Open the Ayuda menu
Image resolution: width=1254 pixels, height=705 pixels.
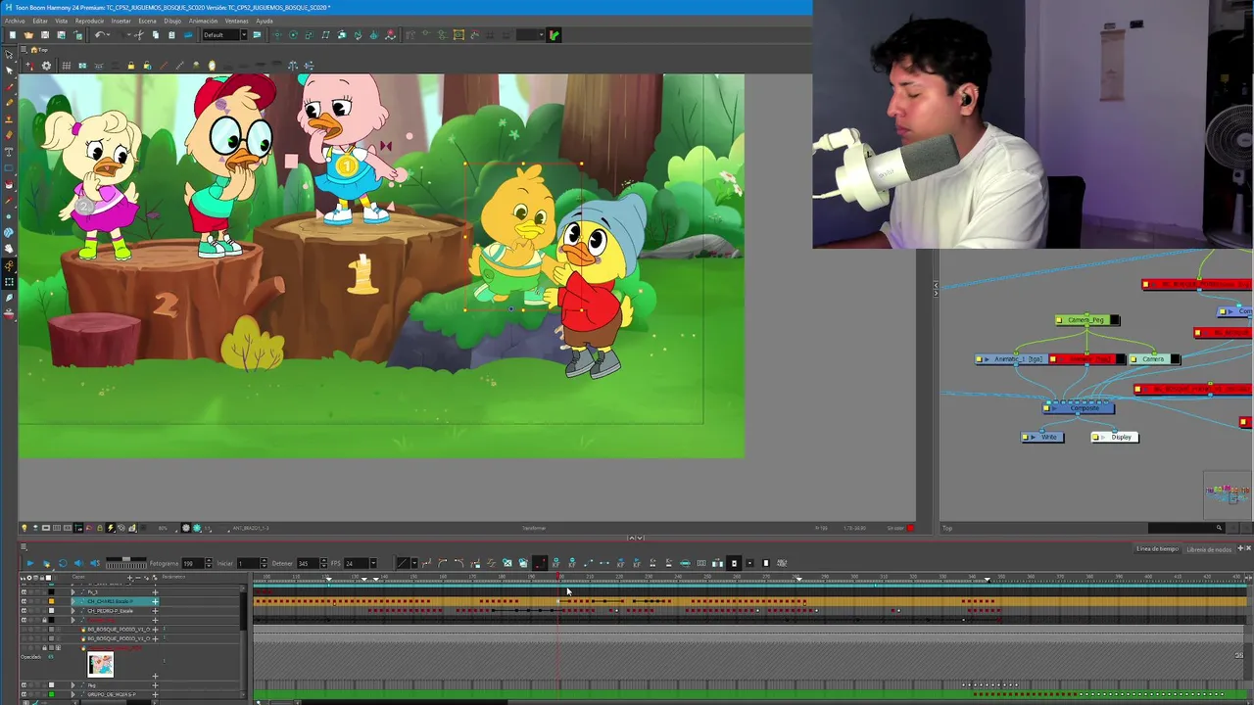point(265,21)
